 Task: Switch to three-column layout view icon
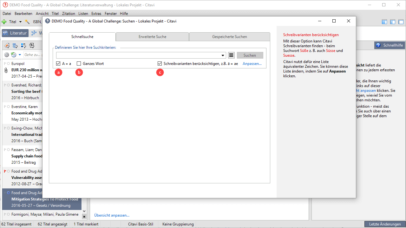click(x=384, y=22)
